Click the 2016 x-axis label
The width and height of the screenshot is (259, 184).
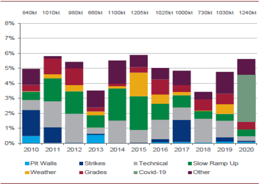tap(160, 149)
